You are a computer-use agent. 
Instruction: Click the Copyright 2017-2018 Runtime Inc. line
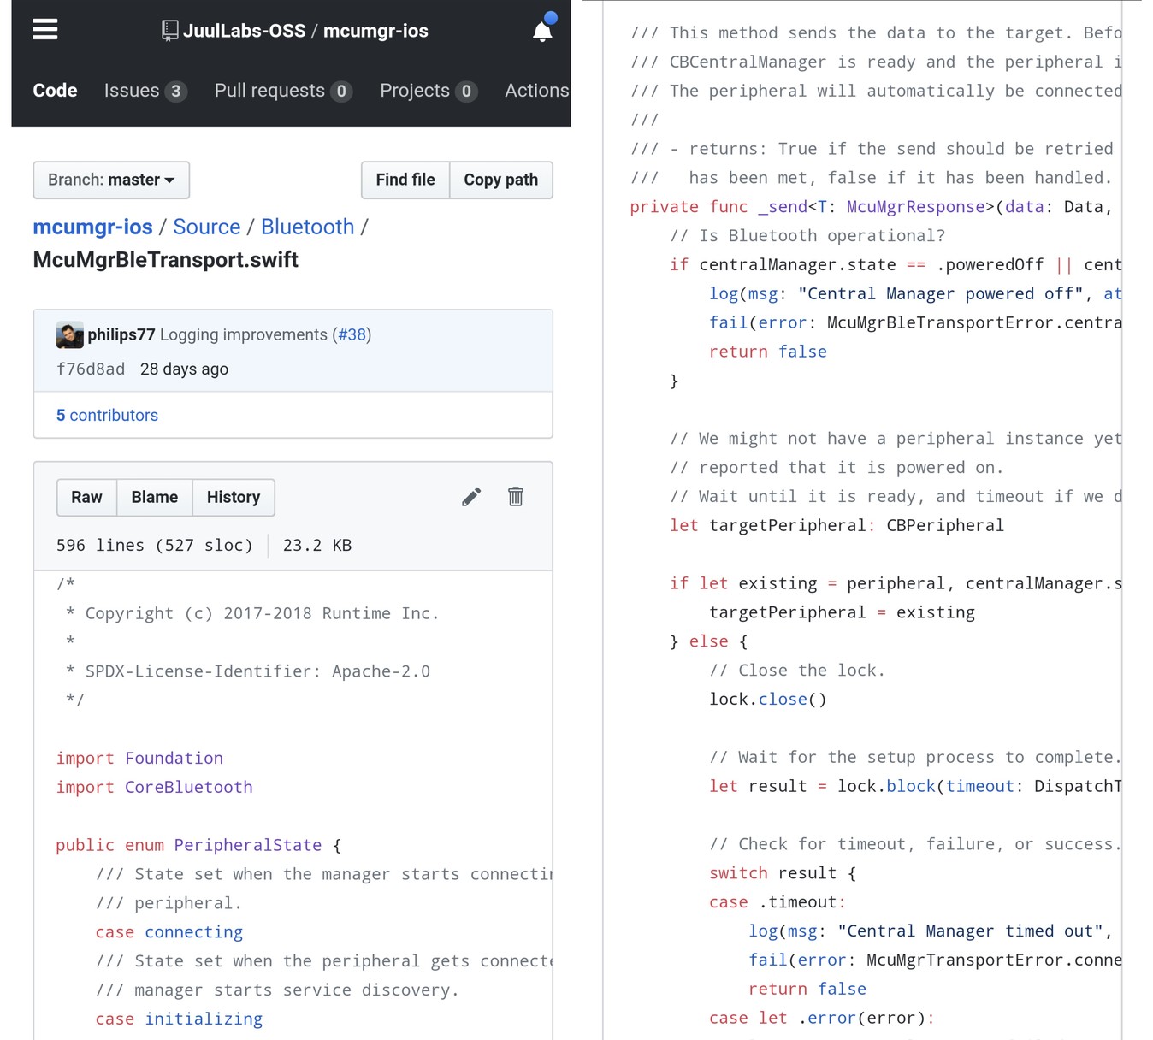click(x=252, y=613)
